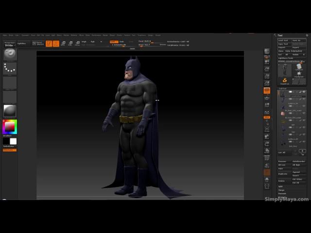The height and width of the screenshot is (233, 311).
Task: Toggle eye visibility of the selected top subtool
Action: coord(304,92)
